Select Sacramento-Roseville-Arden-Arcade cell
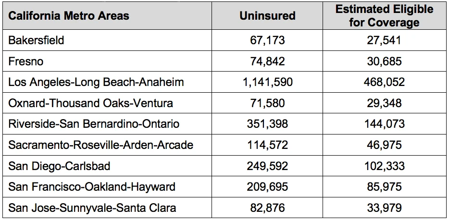Viewport: 449px width, 220px height. coord(101,145)
